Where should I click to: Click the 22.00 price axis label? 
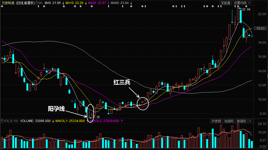[x=262, y=14]
